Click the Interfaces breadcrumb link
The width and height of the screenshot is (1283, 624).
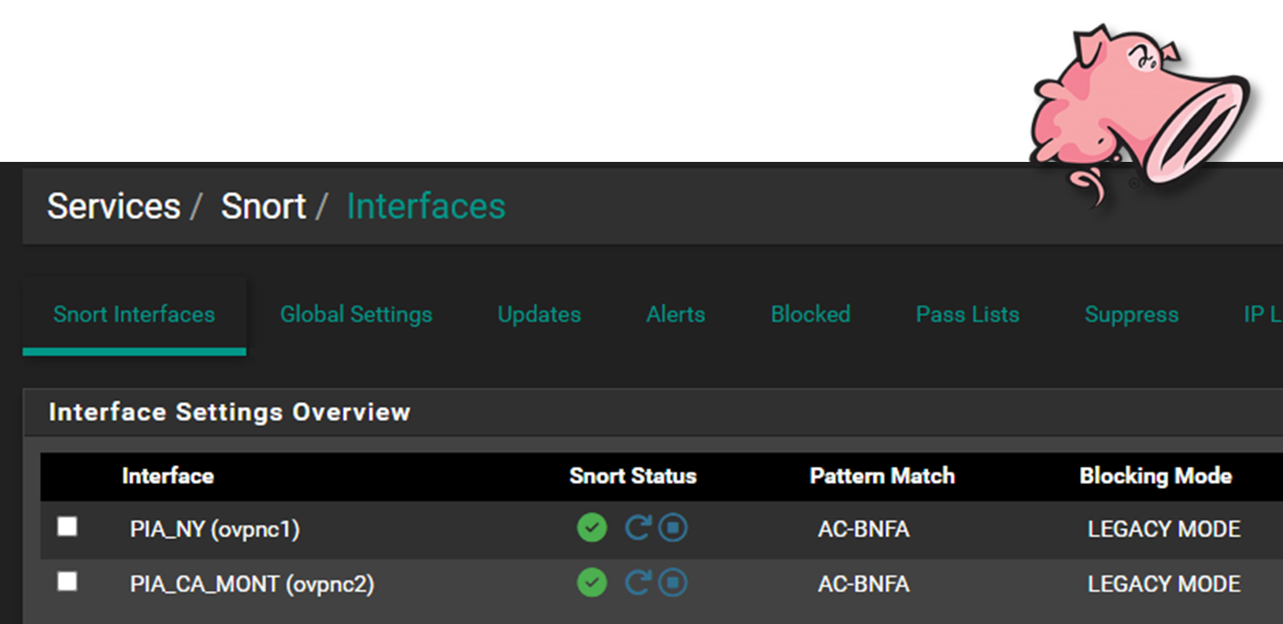[x=426, y=207]
